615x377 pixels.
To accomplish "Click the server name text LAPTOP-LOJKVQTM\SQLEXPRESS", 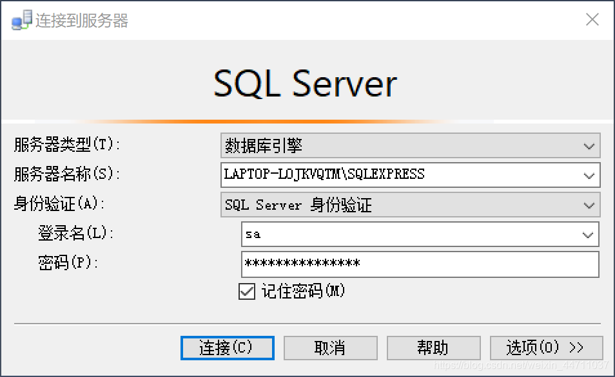I will [324, 174].
